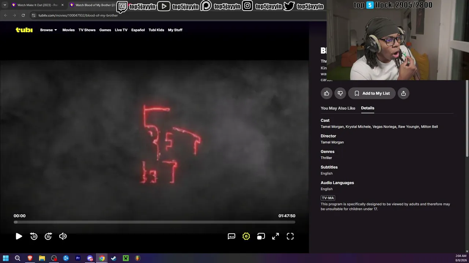View site information icon in address bar
Screen dimensions: 469x263
pos(34,15)
